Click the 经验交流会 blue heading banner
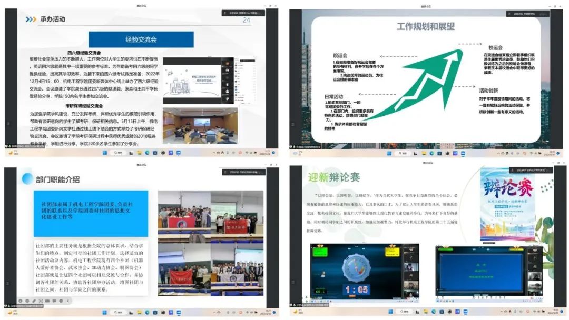The image size is (569, 320). point(141,39)
